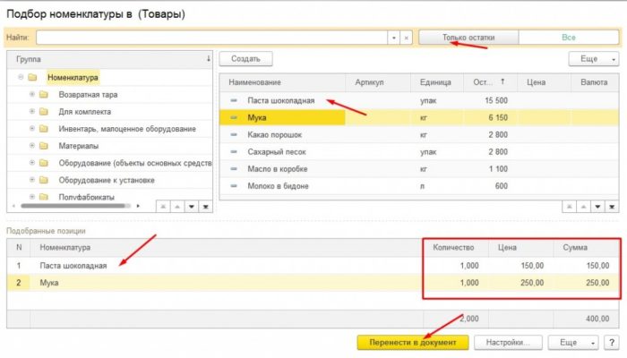The image size is (627, 358).
Task: Jump to last row in group tree
Action: coord(205,207)
